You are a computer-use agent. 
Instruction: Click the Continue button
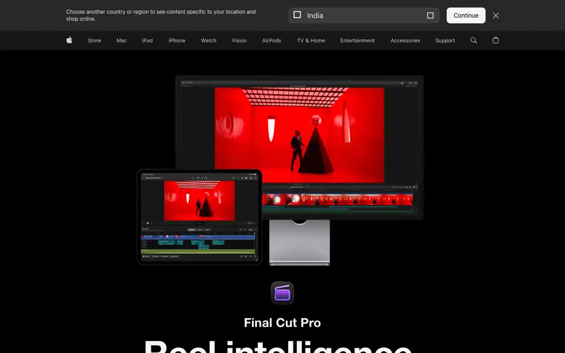(x=466, y=15)
